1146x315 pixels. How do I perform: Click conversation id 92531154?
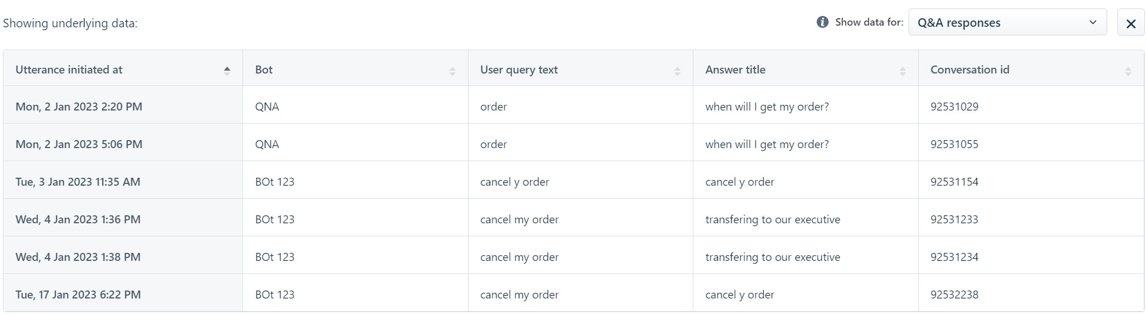coord(954,182)
